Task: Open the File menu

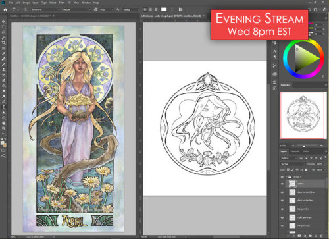Action: [x=11, y=3]
